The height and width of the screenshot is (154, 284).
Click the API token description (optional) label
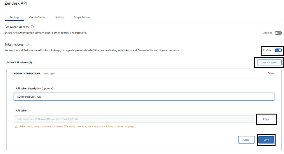pos(34,89)
